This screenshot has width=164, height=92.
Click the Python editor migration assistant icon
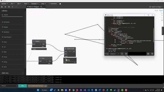(x=122, y=54)
